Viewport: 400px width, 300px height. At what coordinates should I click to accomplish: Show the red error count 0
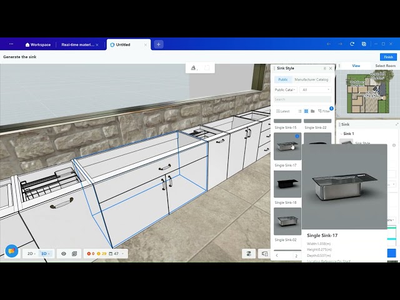(91, 254)
